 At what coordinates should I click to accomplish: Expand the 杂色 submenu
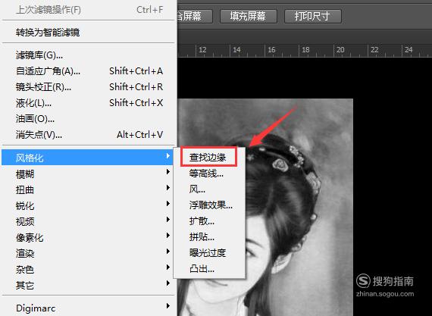click(x=88, y=269)
